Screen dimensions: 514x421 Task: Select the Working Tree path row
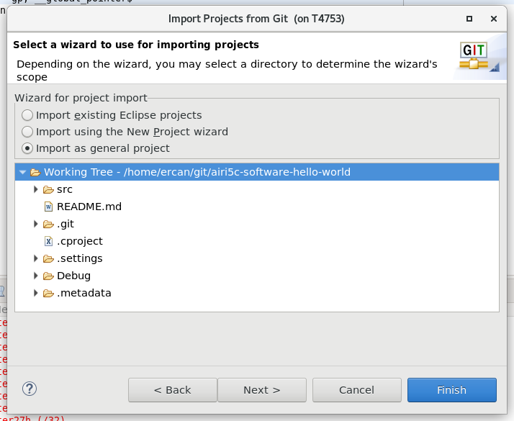click(257, 172)
